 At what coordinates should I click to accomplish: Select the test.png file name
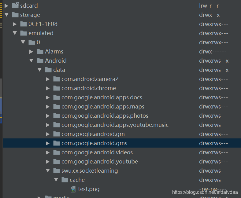[89, 189]
